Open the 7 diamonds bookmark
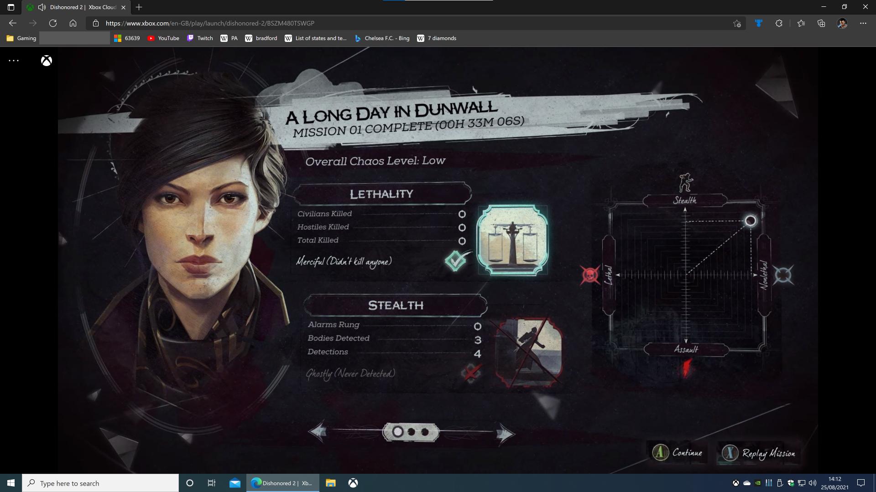The width and height of the screenshot is (876, 492). tap(437, 38)
